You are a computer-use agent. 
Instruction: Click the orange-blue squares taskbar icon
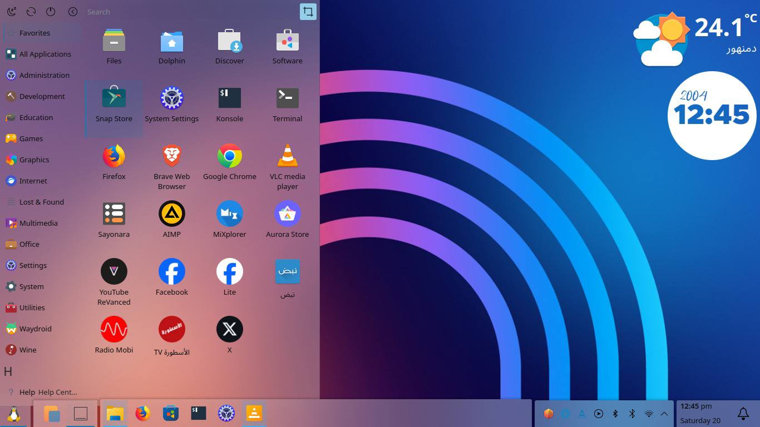(x=52, y=414)
